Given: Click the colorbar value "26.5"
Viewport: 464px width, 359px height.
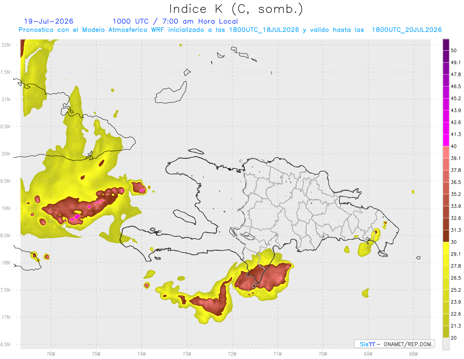Looking at the screenshot, I should (x=456, y=278).
